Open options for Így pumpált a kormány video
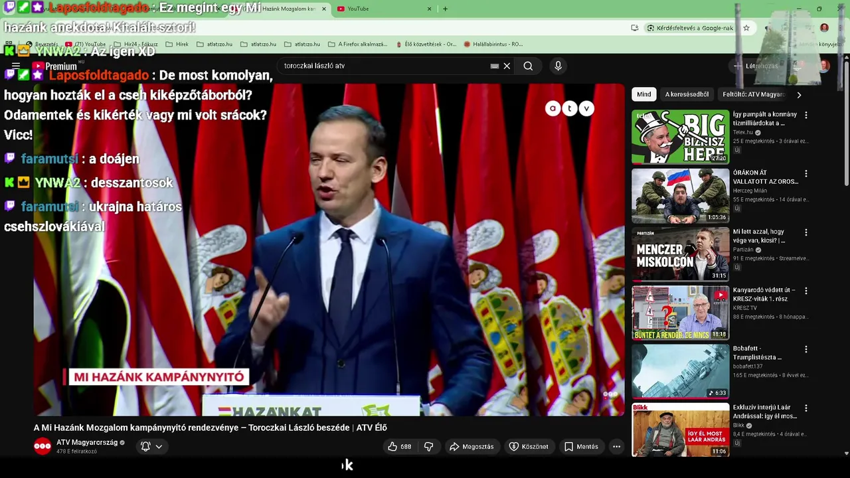Screen dimensions: 850x478 (x=806, y=115)
